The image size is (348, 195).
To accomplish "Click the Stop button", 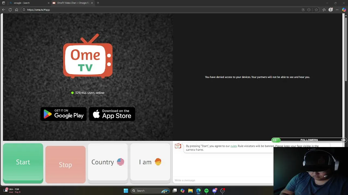I will pyautogui.click(x=66, y=164).
